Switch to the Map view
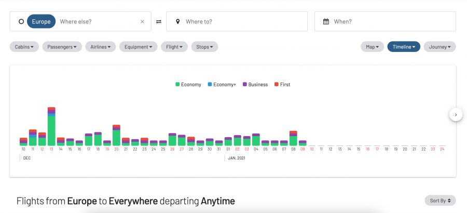Viewport: 467px width, 213px height. [372, 47]
